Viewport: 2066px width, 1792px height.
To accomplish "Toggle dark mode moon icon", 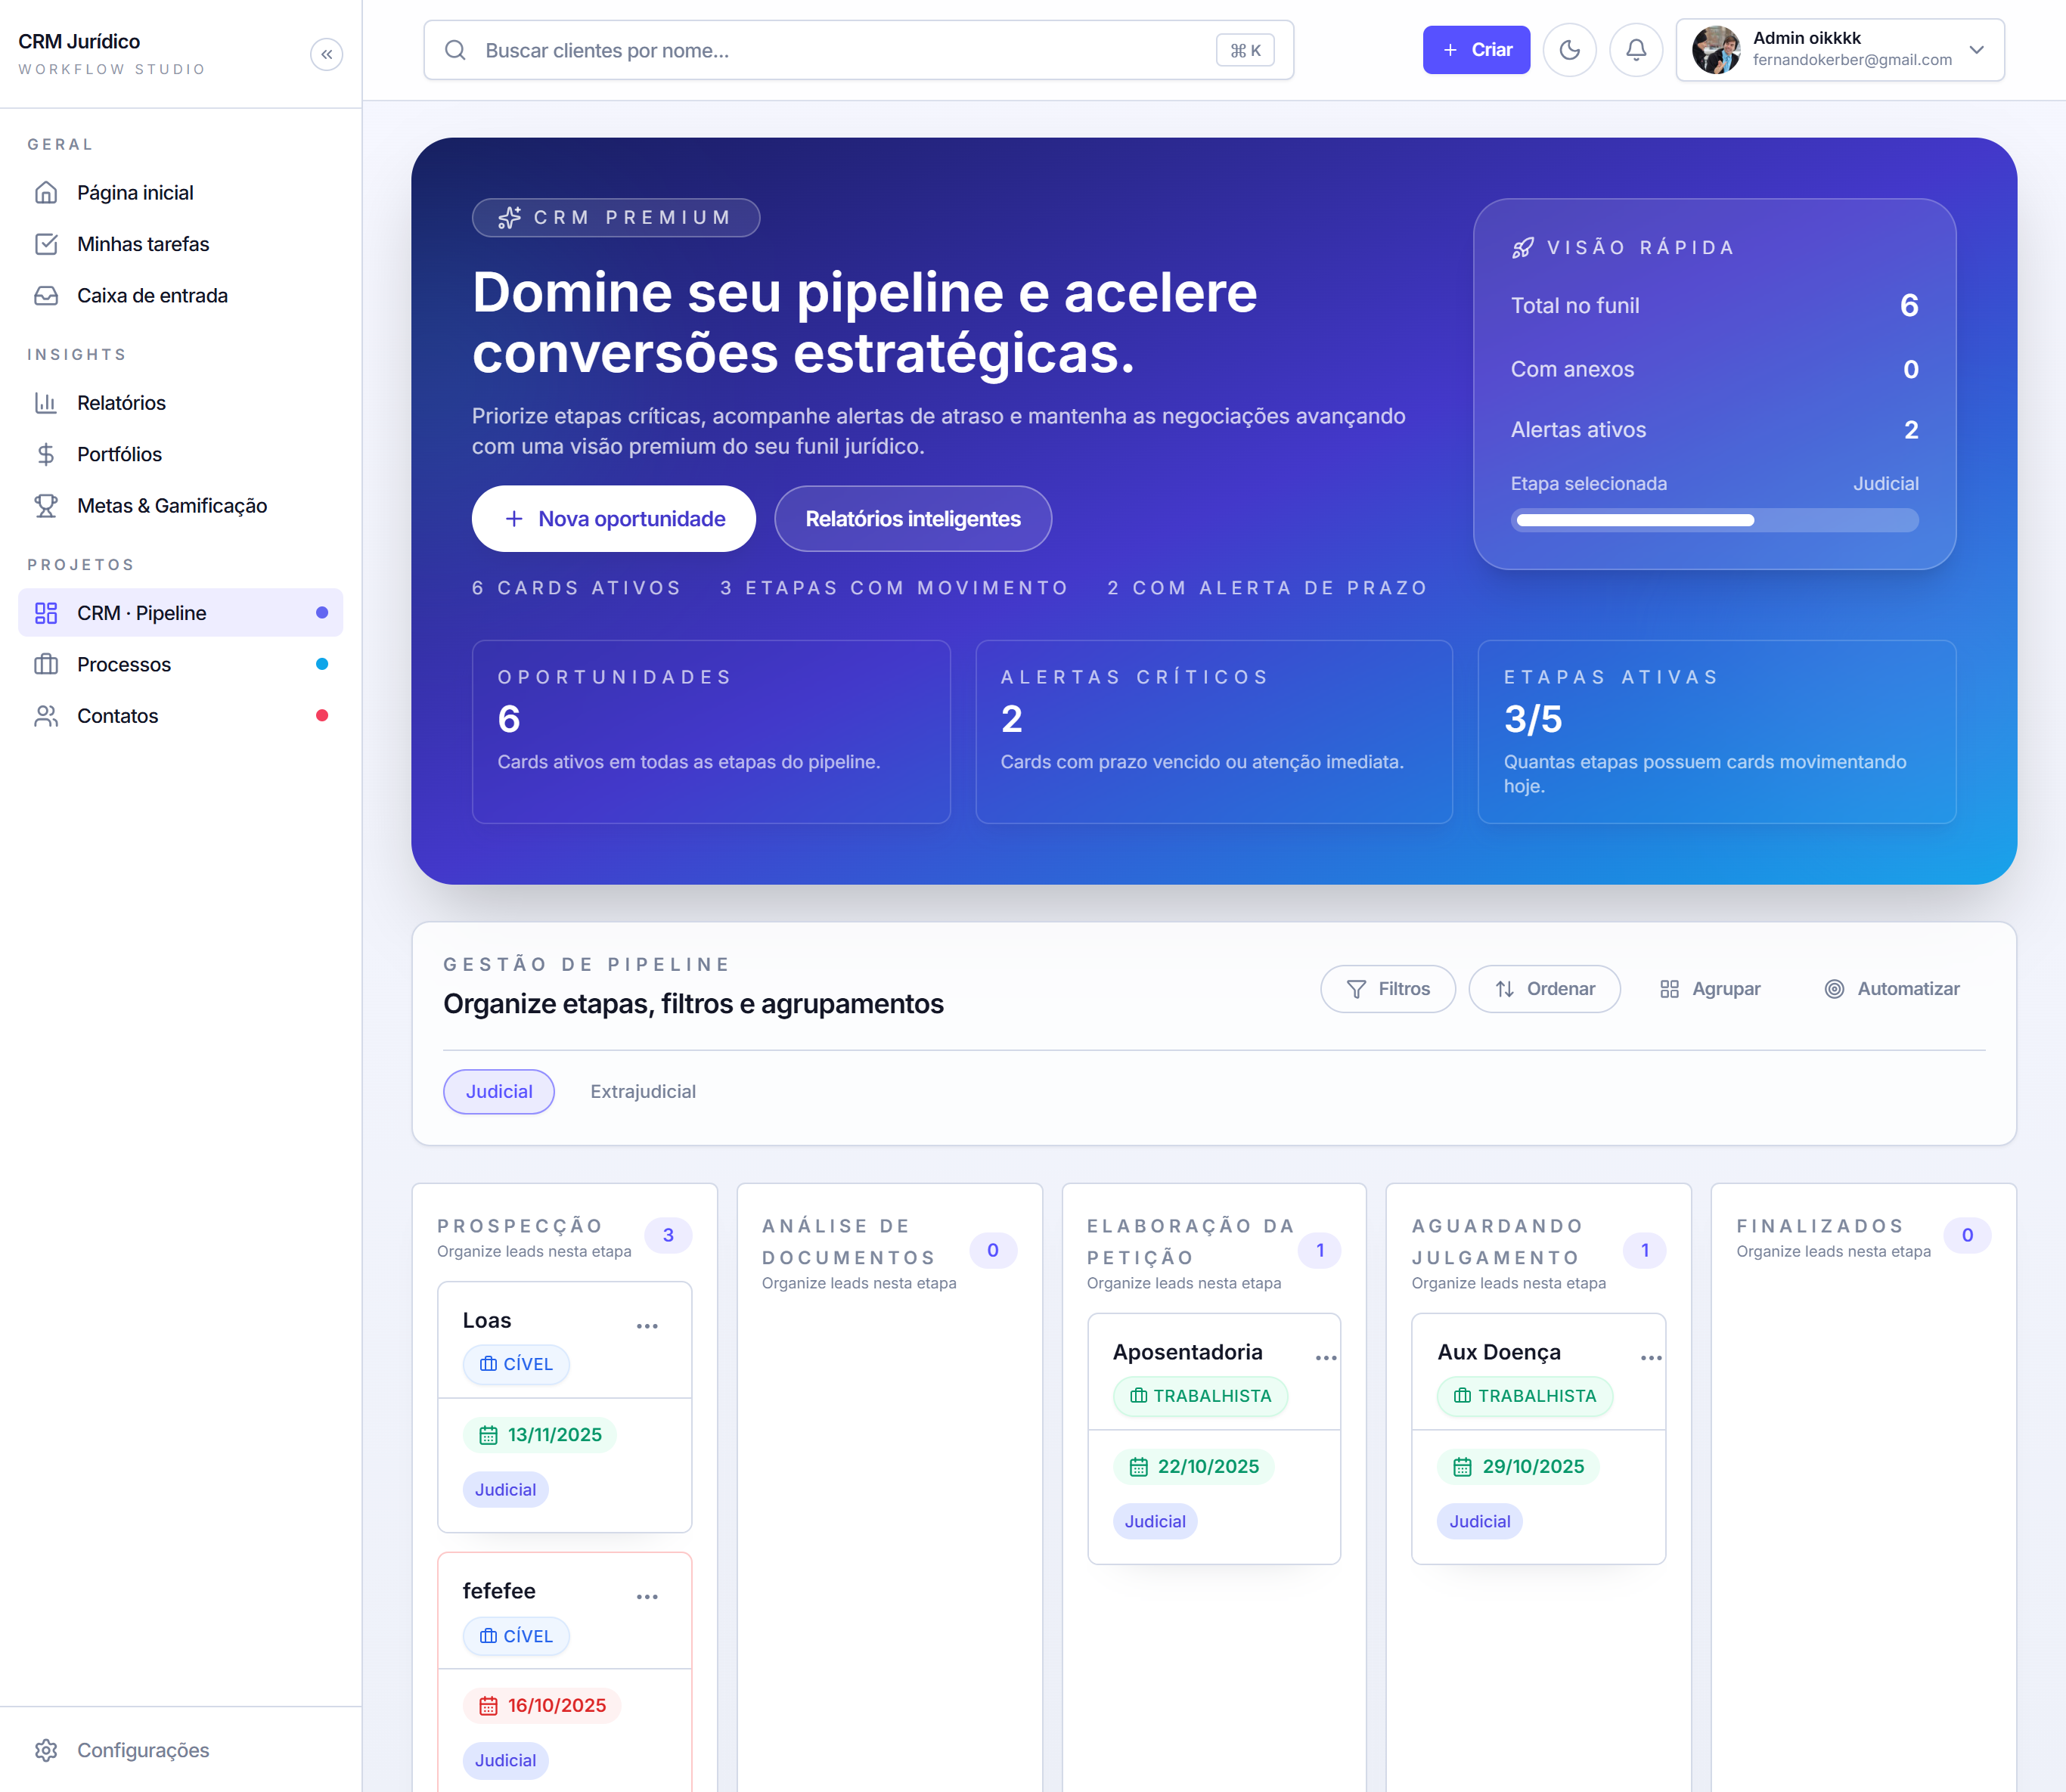I will coord(1569,50).
